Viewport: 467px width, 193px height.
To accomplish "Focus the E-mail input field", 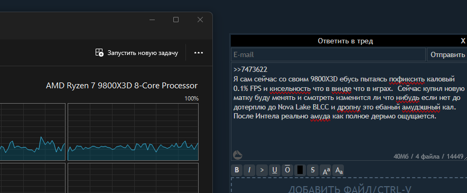I will [x=328, y=55].
